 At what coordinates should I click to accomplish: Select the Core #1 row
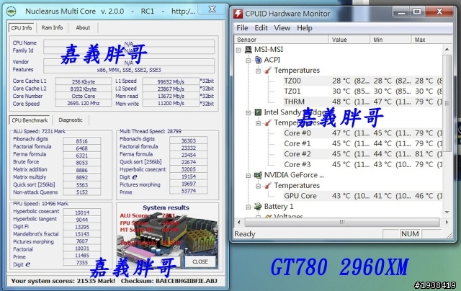(362, 144)
